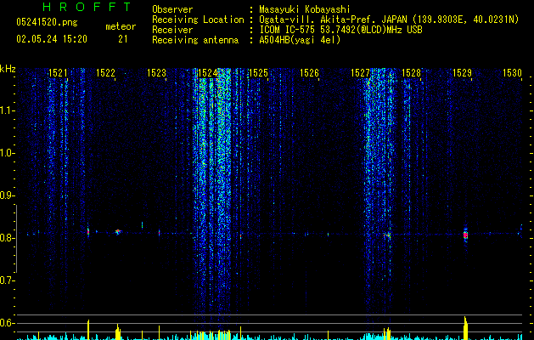Screen dimensions: 534x340
Task: Click the observer name Masayuki Kobayashi
Action: pos(305,9)
